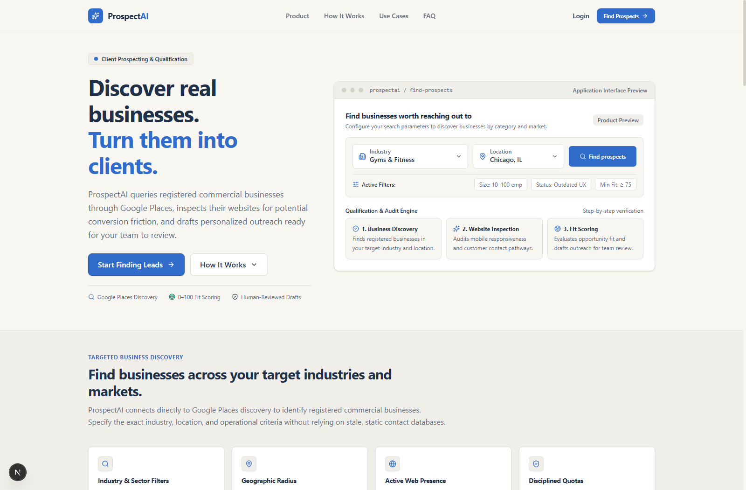The width and height of the screenshot is (746, 490).
Task: Click the Min Fit: ≥ 75 filter chip
Action: click(615, 184)
